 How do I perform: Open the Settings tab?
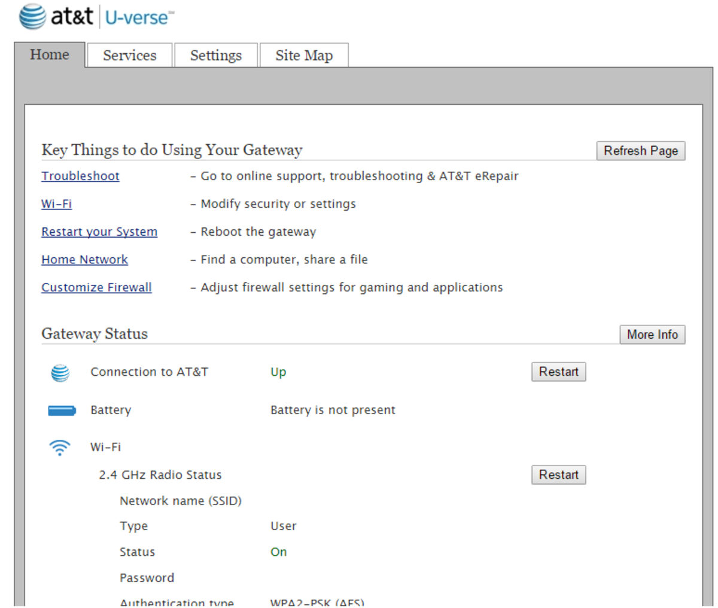tap(216, 56)
